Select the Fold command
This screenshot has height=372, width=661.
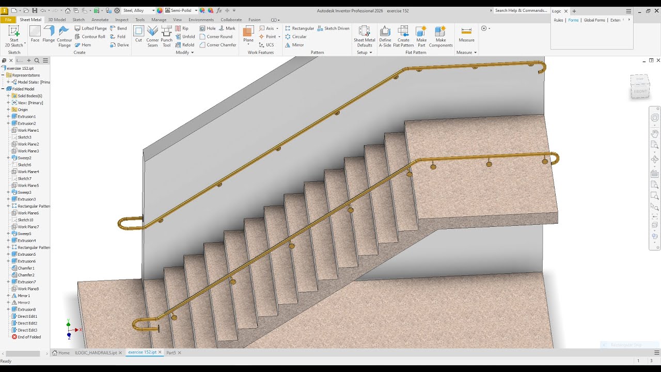click(118, 37)
